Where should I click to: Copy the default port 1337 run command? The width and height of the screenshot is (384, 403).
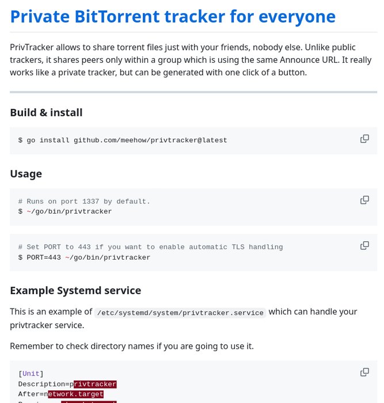[x=364, y=200]
